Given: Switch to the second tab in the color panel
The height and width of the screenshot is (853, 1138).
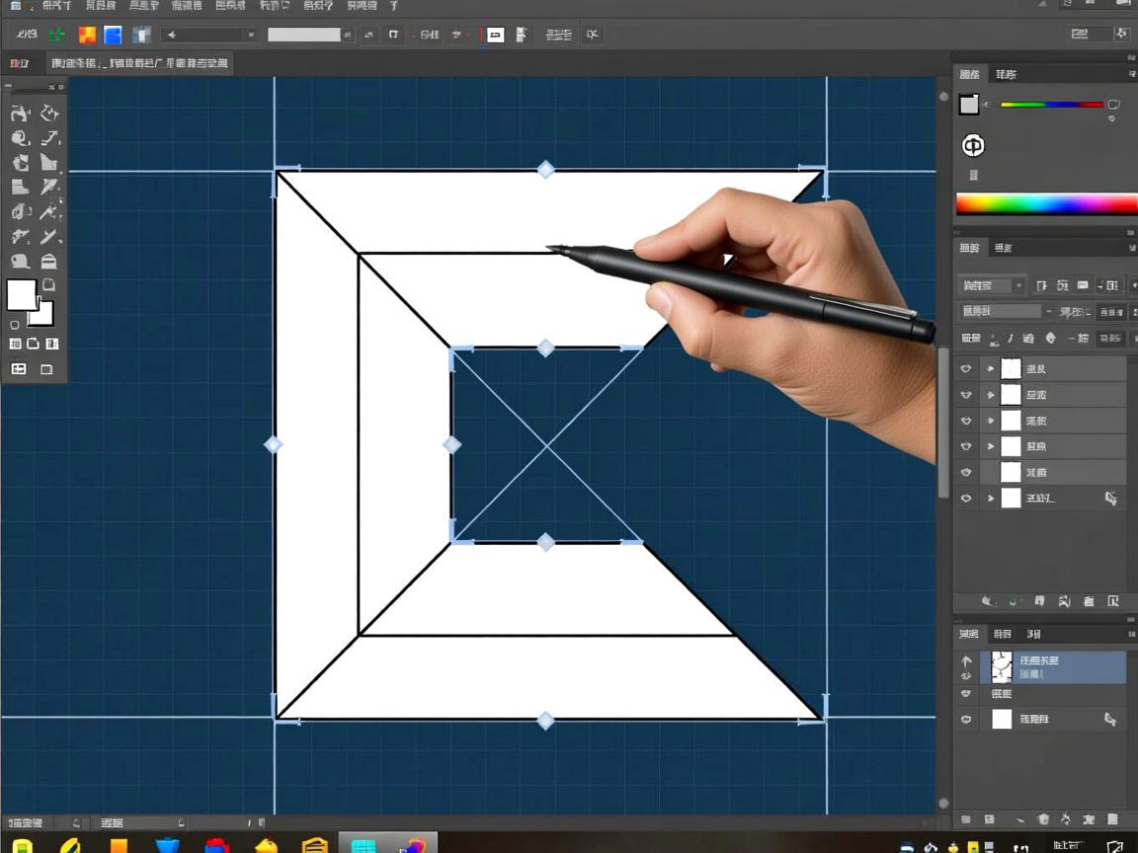Looking at the screenshot, I should click(1006, 75).
